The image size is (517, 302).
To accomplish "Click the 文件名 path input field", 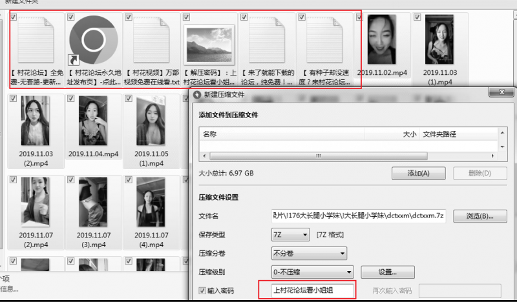I will [359, 216].
